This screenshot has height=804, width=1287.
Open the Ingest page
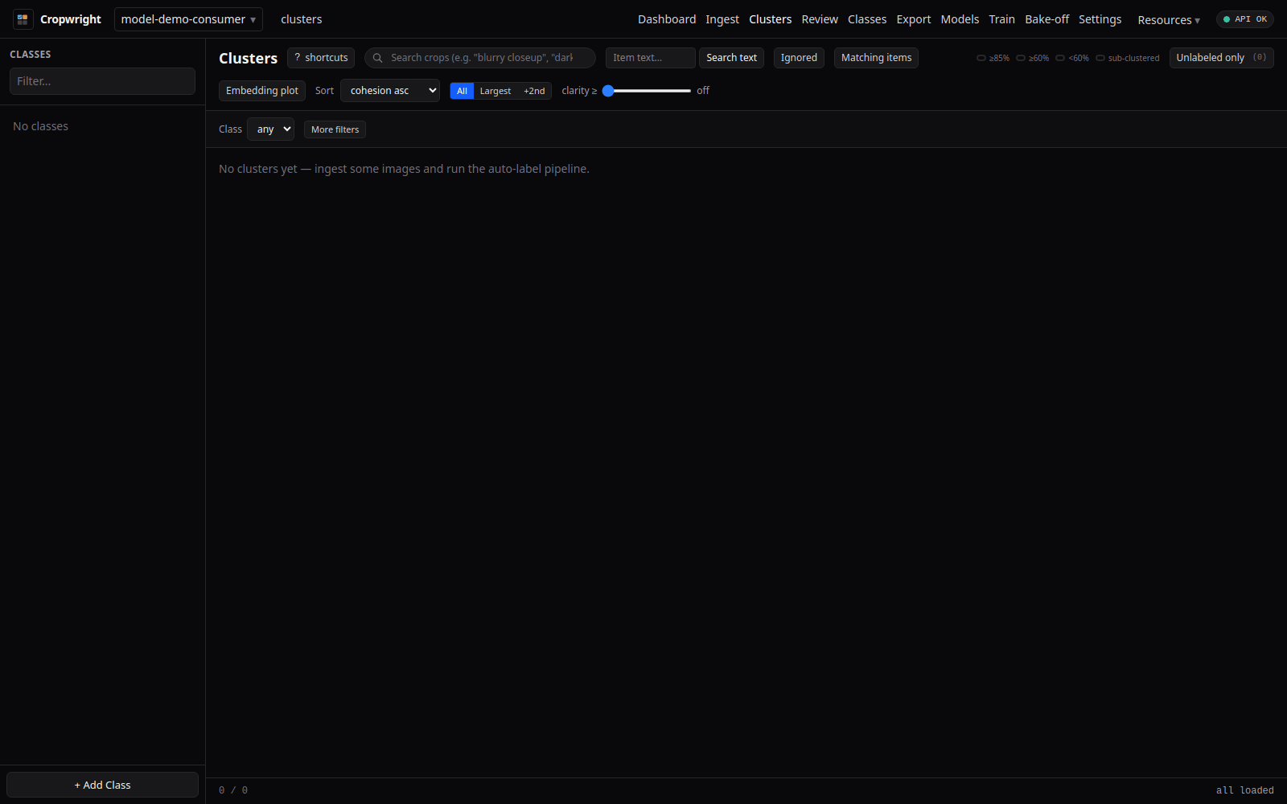point(722,19)
